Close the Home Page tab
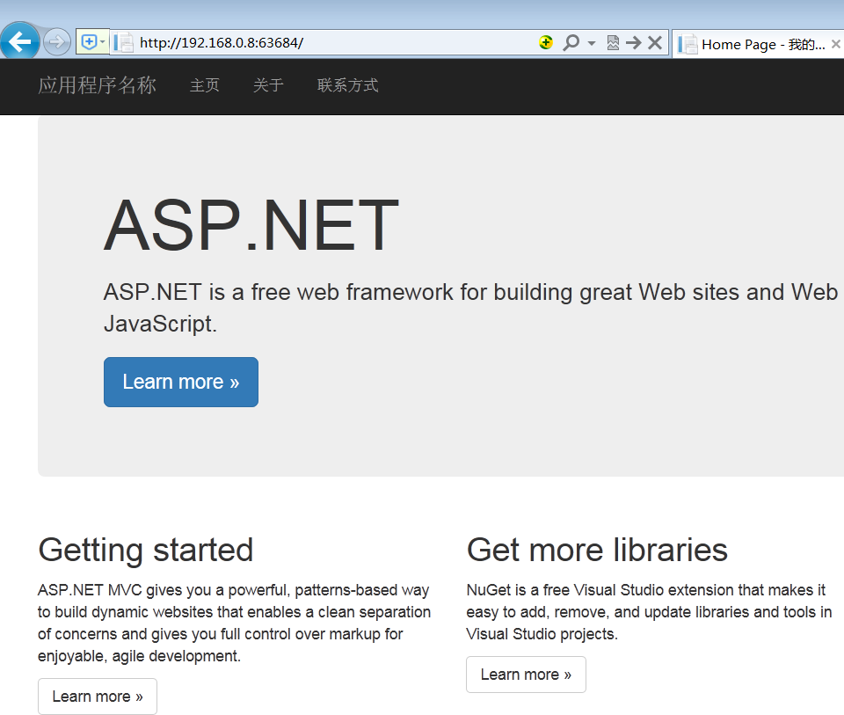The image size is (844, 715). pyautogui.click(x=836, y=44)
